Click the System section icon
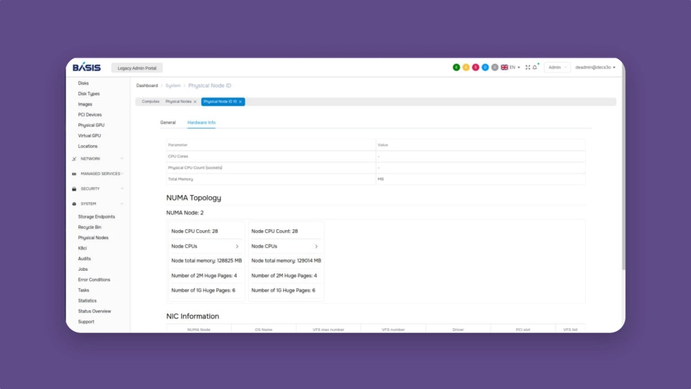 click(x=74, y=204)
